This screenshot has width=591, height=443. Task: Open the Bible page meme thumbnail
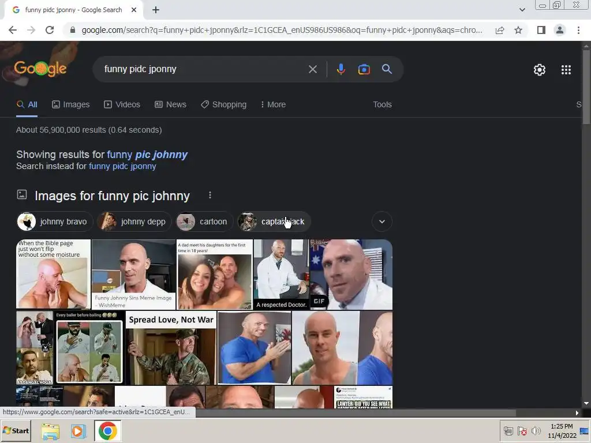coord(53,274)
